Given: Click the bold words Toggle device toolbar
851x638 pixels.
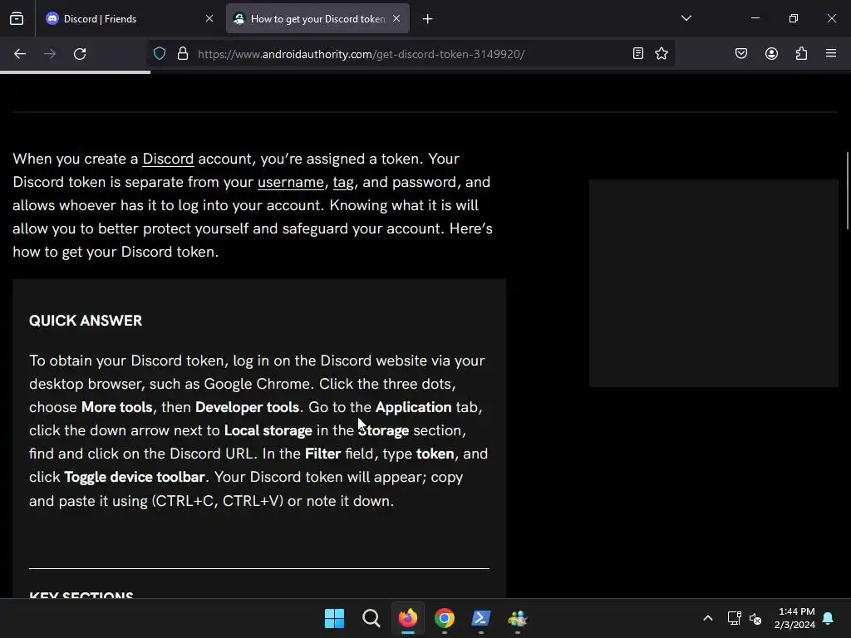Looking at the screenshot, I should tap(135, 477).
